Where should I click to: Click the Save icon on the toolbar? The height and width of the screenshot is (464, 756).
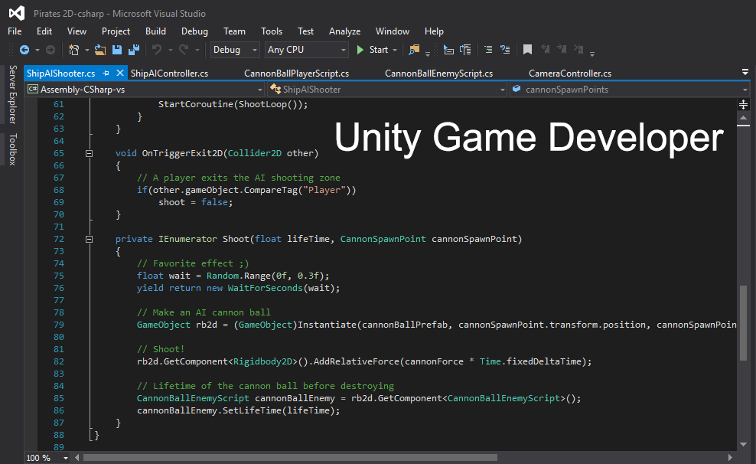tap(119, 50)
